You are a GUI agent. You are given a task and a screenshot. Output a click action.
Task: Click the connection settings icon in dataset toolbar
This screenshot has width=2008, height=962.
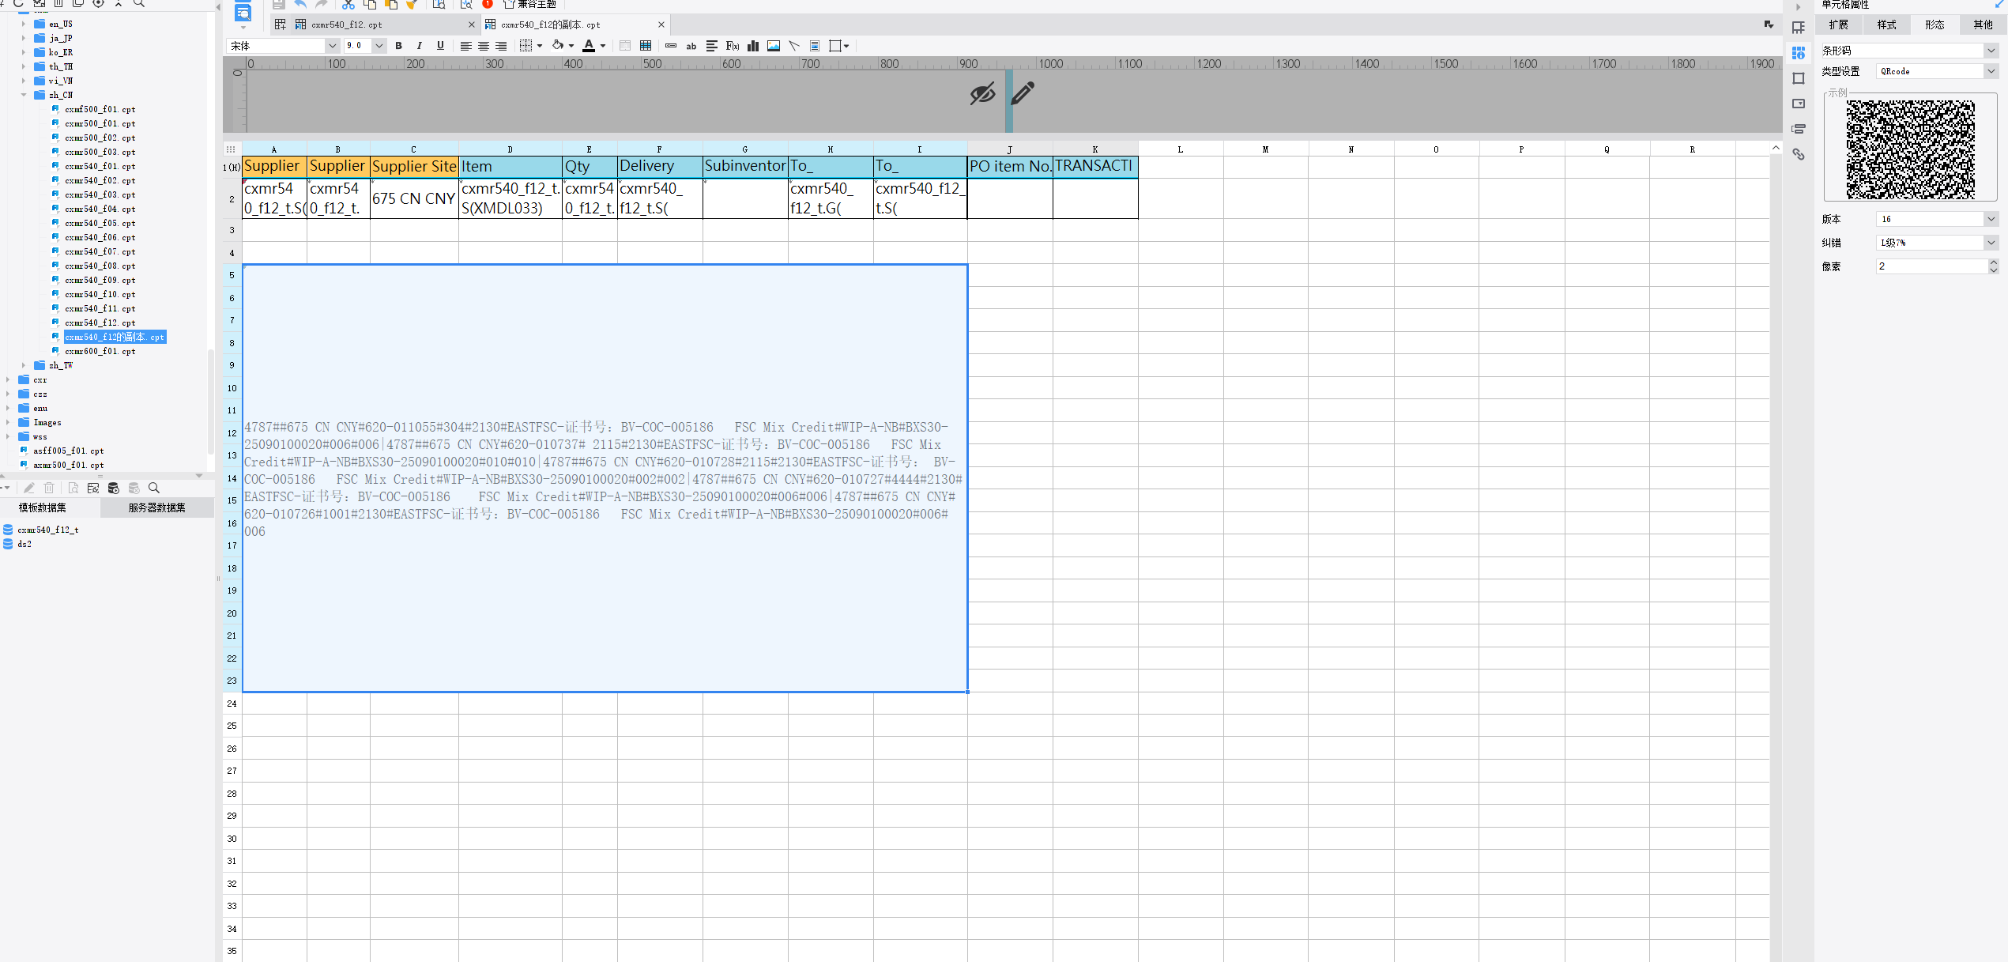click(93, 488)
